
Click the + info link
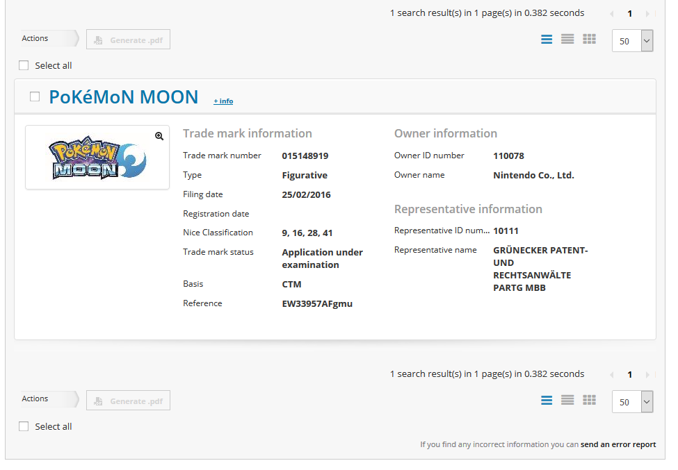223,101
